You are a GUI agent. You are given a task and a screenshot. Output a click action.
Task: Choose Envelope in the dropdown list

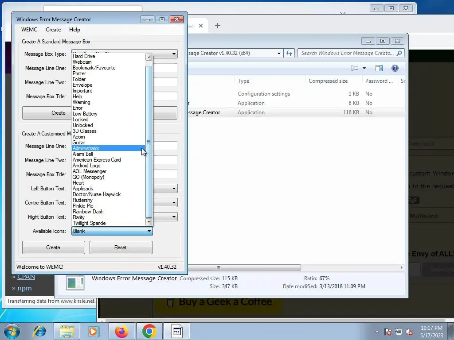[x=108, y=85]
